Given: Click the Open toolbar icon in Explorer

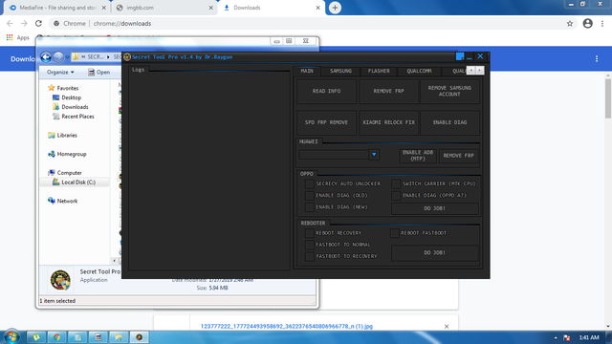Looking at the screenshot, I should pos(91,73).
